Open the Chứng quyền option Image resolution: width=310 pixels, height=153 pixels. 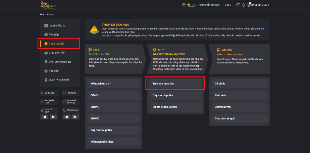tap(239, 107)
